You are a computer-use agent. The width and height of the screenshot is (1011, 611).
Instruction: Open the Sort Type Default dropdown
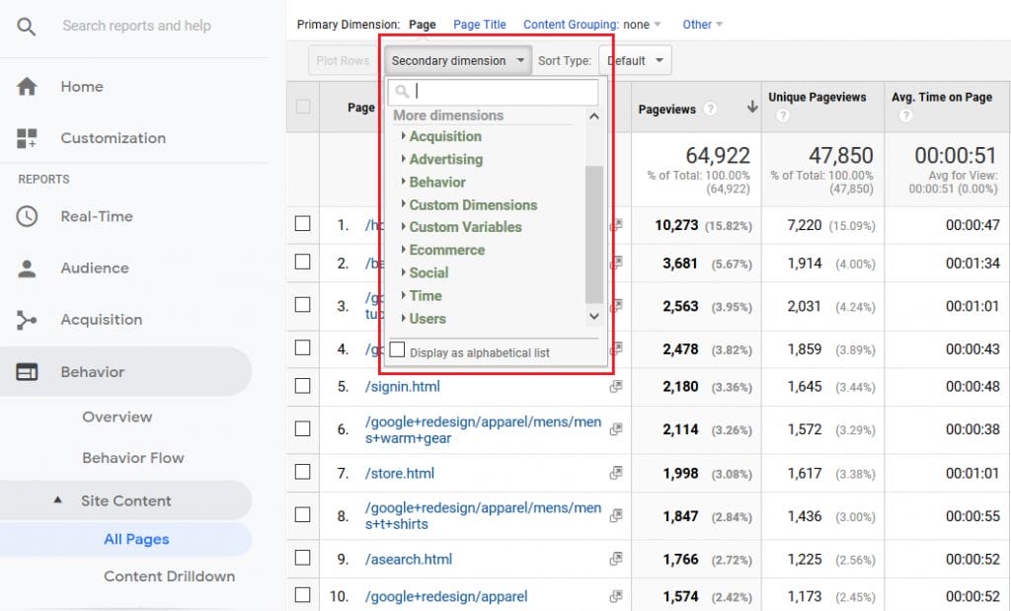point(635,60)
